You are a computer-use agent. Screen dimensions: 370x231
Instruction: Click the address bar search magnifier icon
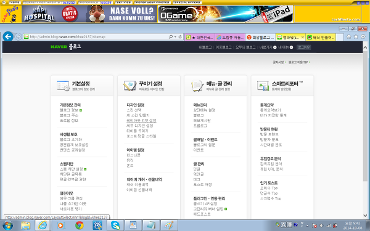pyautogui.click(x=171, y=37)
